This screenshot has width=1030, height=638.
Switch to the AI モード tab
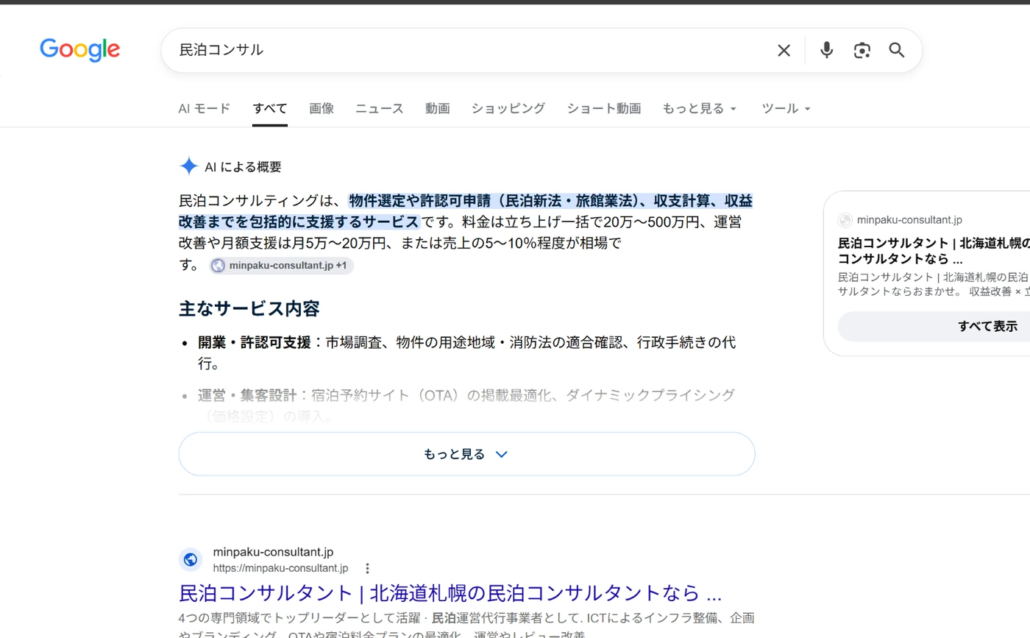point(205,108)
